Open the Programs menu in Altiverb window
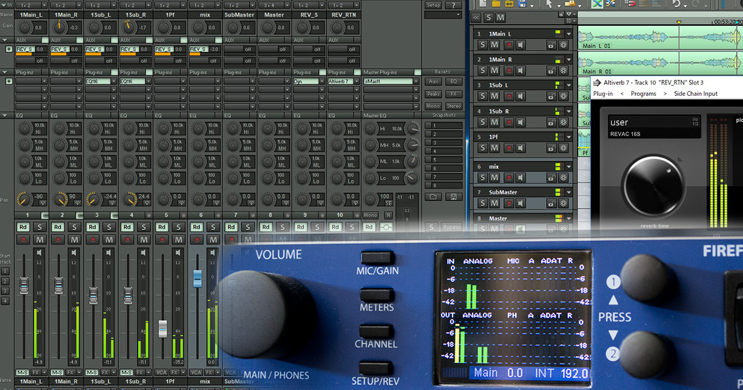Viewport: 743px width, 390px height. (643, 93)
